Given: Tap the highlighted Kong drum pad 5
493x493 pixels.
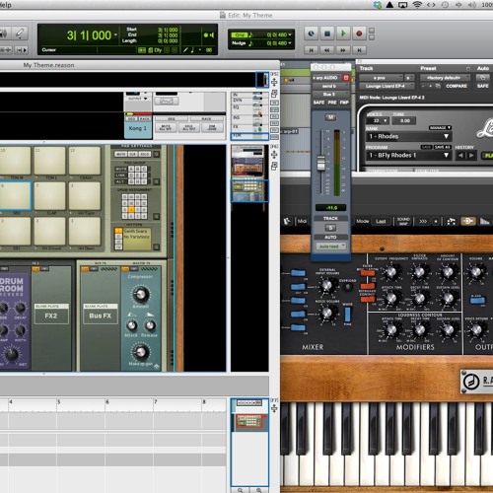Looking at the screenshot, I should click(16, 196).
